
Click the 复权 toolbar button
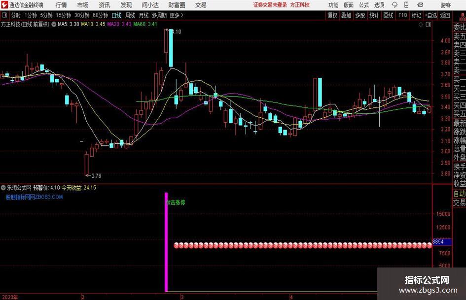[x=332, y=15]
